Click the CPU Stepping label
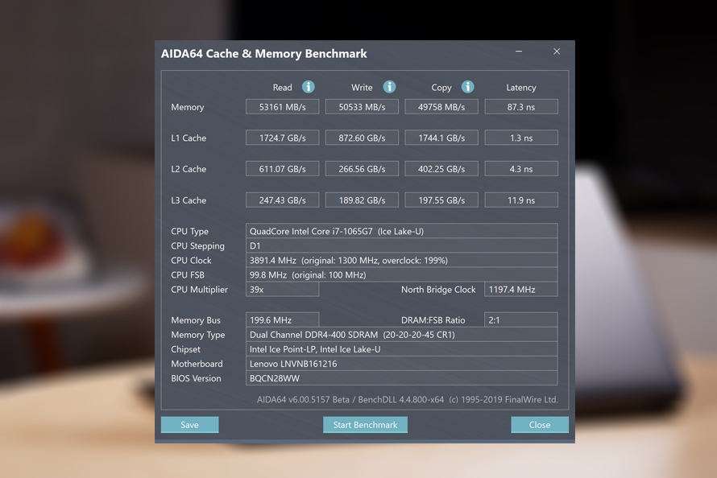717x478 pixels. [x=197, y=245]
